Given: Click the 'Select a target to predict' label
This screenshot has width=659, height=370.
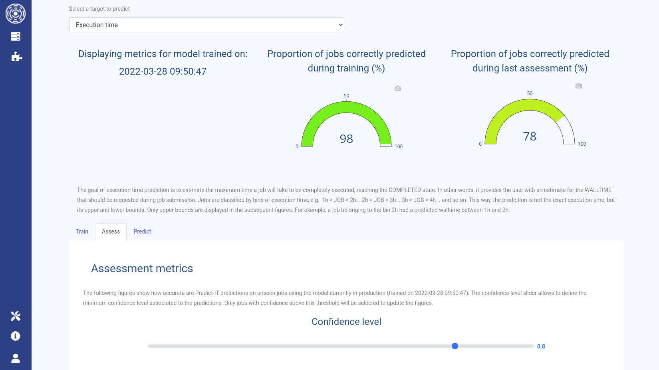Looking at the screenshot, I should point(99,9).
